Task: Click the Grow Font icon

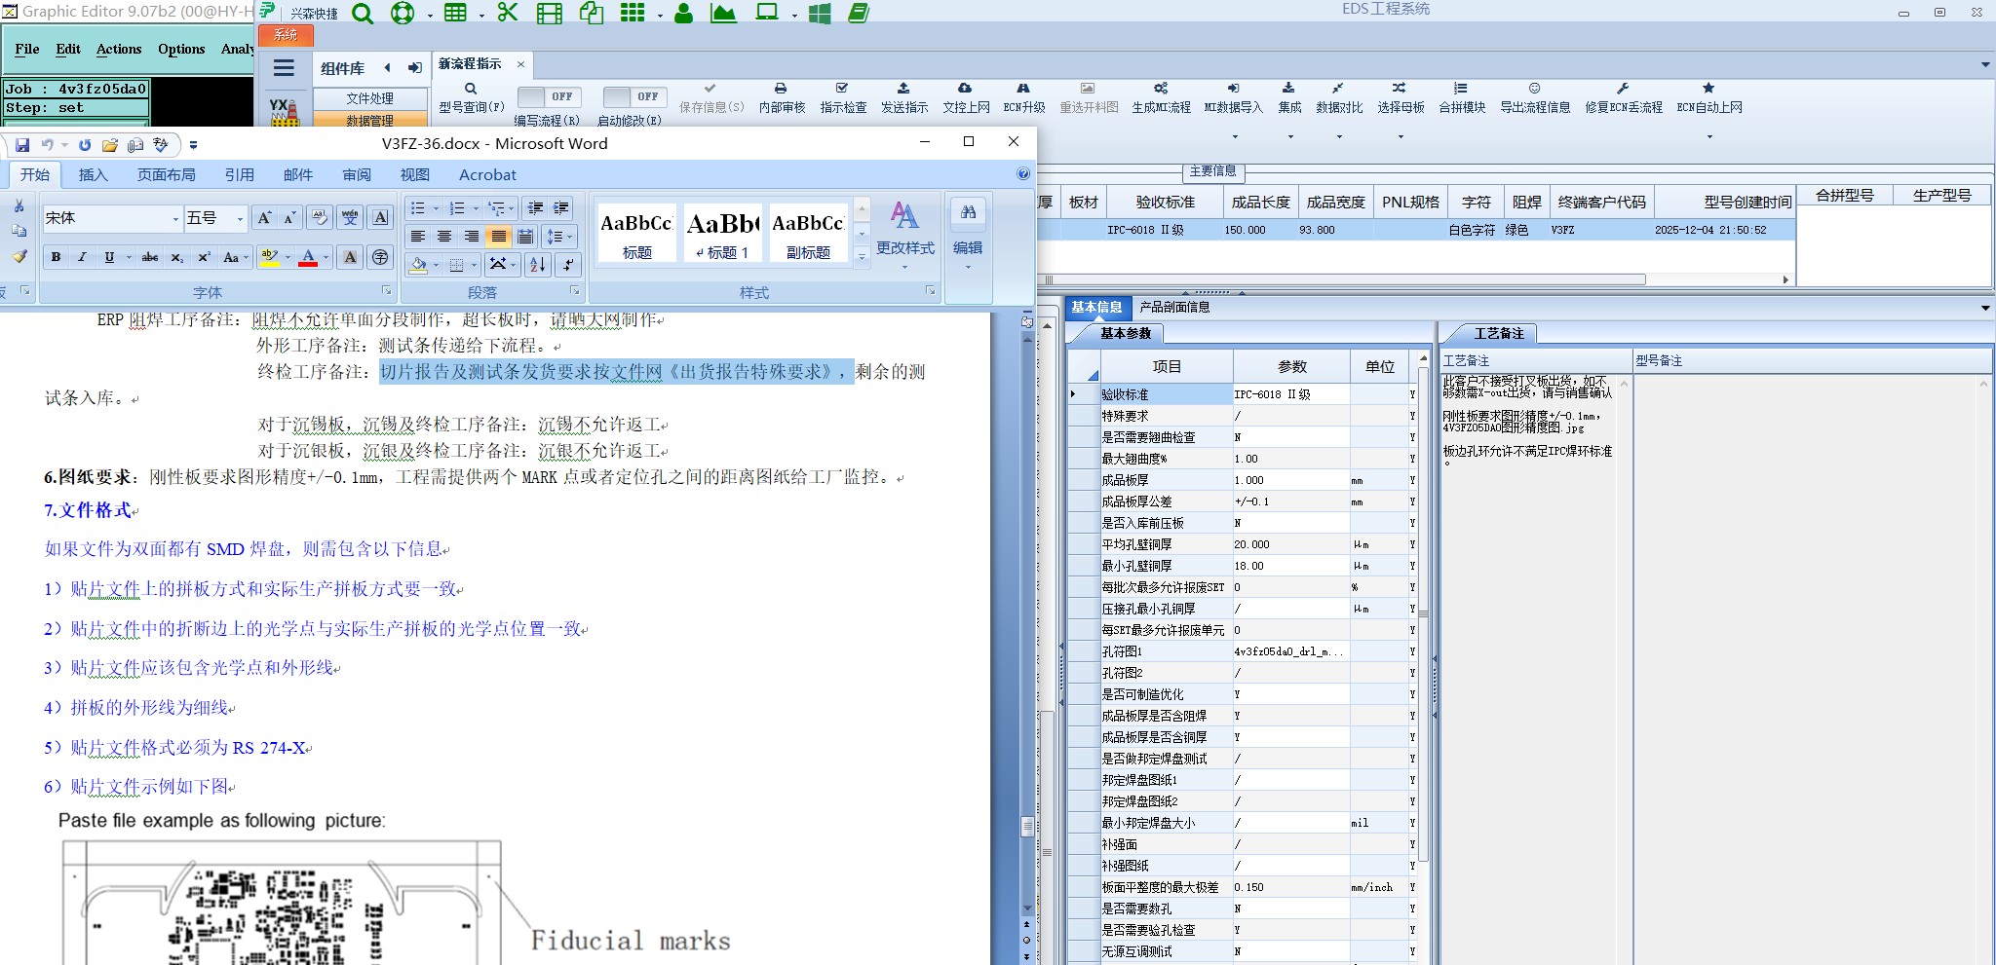Action: 263,218
